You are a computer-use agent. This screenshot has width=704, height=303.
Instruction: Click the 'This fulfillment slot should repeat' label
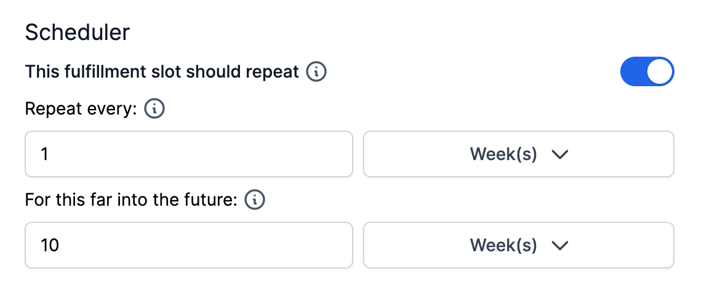pyautogui.click(x=162, y=71)
